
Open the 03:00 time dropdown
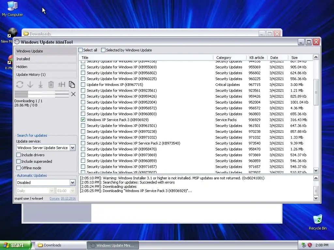pyautogui.click(x=72, y=191)
